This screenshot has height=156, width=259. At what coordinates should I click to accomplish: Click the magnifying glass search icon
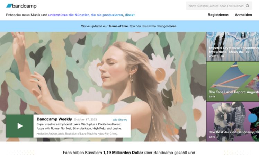point(248,6)
